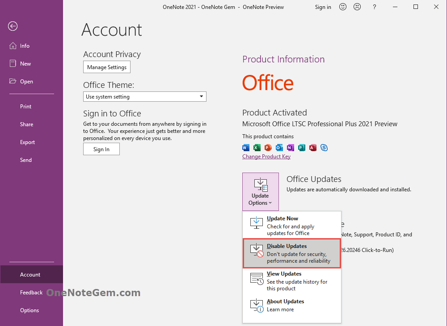447x326 pixels.
Task: Click 'Product Activated' text
Action: point(274,113)
